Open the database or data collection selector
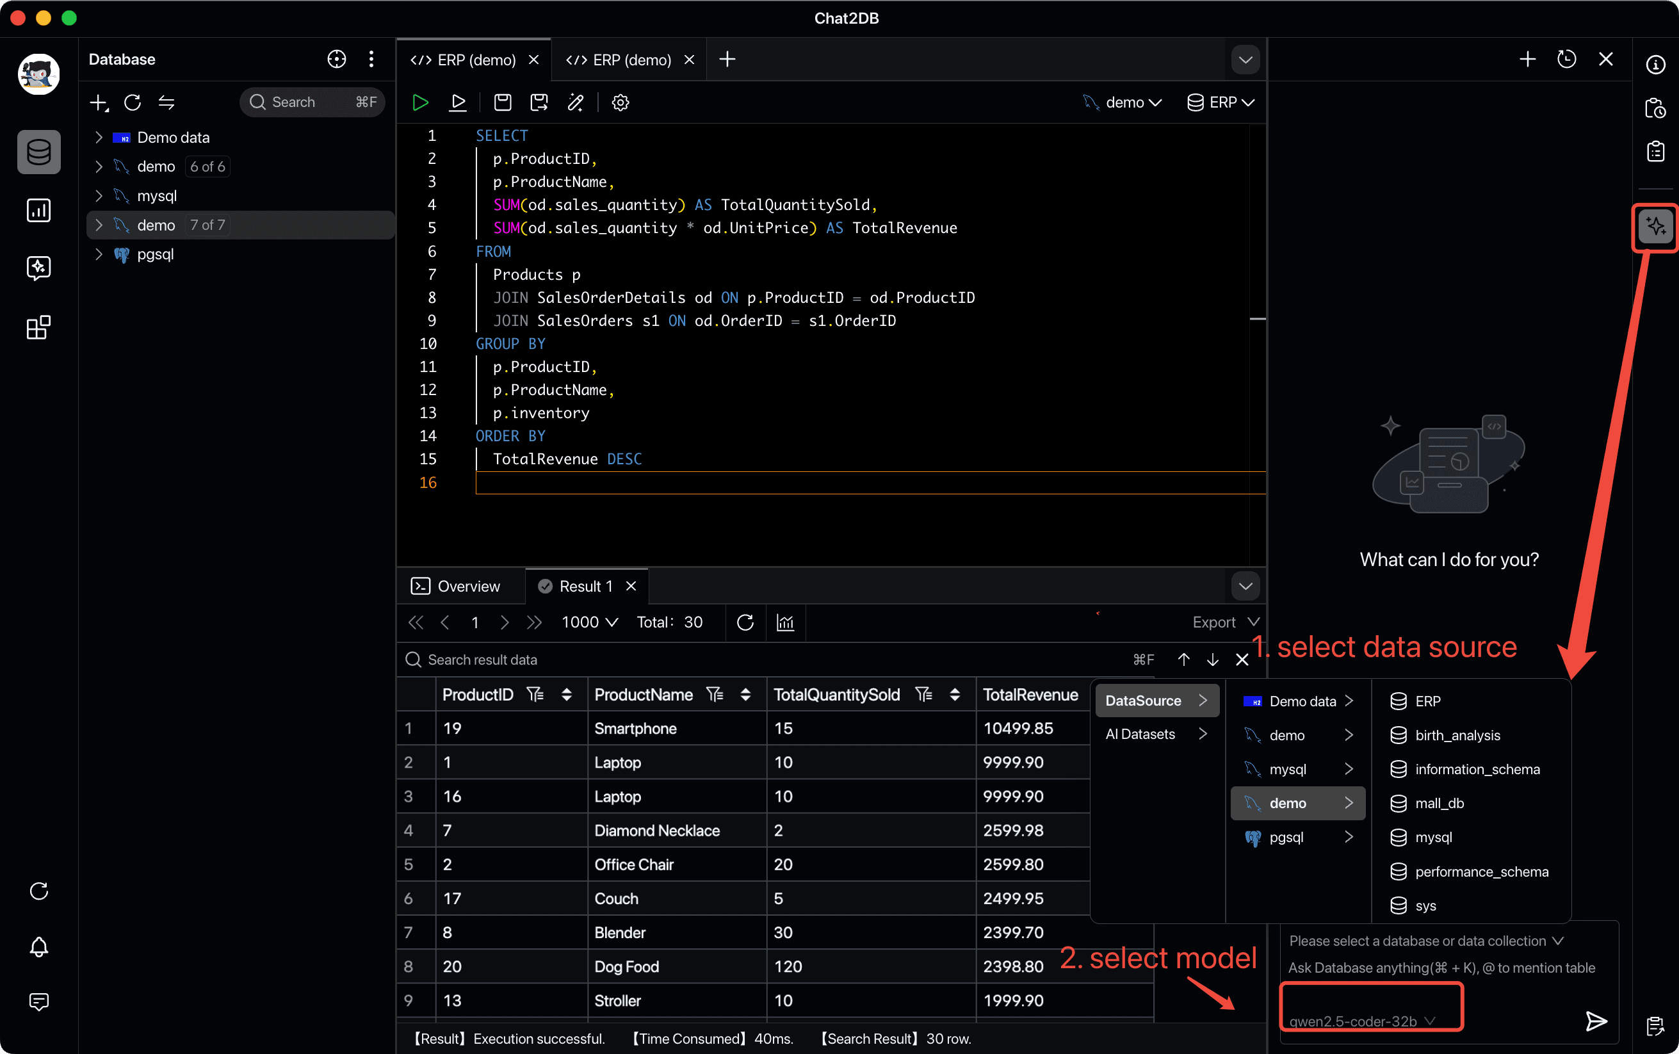Viewport: 1679px width, 1054px height. tap(1426, 941)
